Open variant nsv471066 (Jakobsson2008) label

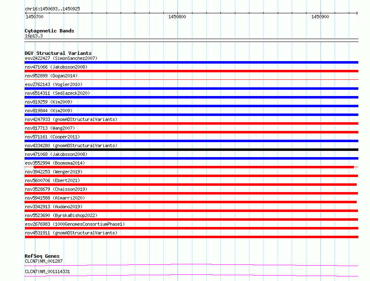[56, 67]
